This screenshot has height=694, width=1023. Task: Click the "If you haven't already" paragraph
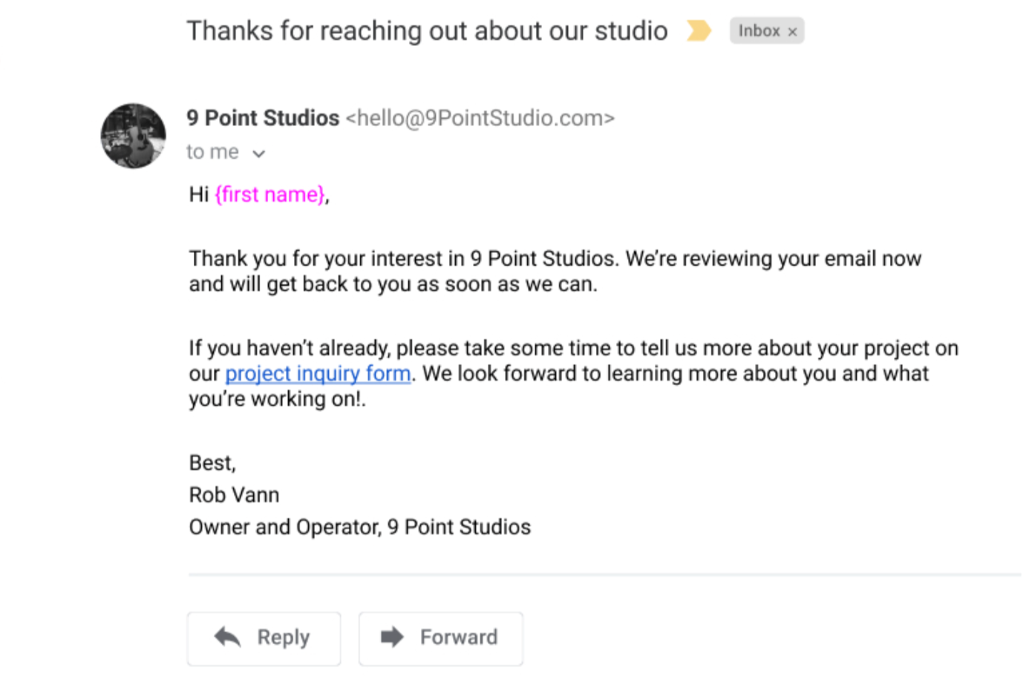(x=573, y=373)
